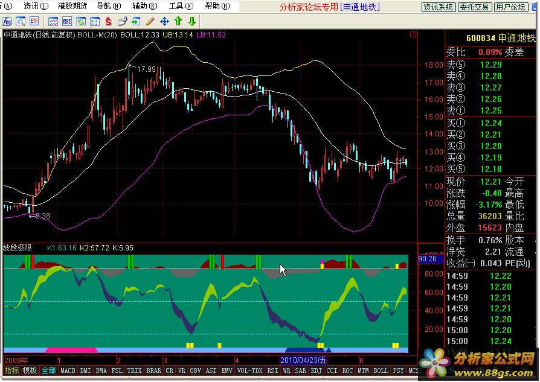
Task: Select the BRAR indicator tab
Action: 153,371
